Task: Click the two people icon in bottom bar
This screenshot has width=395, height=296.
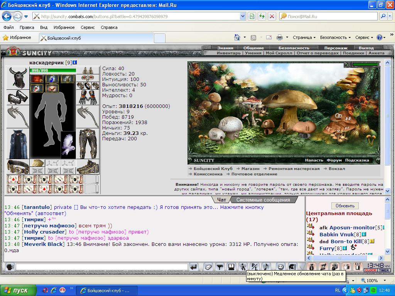Action: (x=346, y=267)
